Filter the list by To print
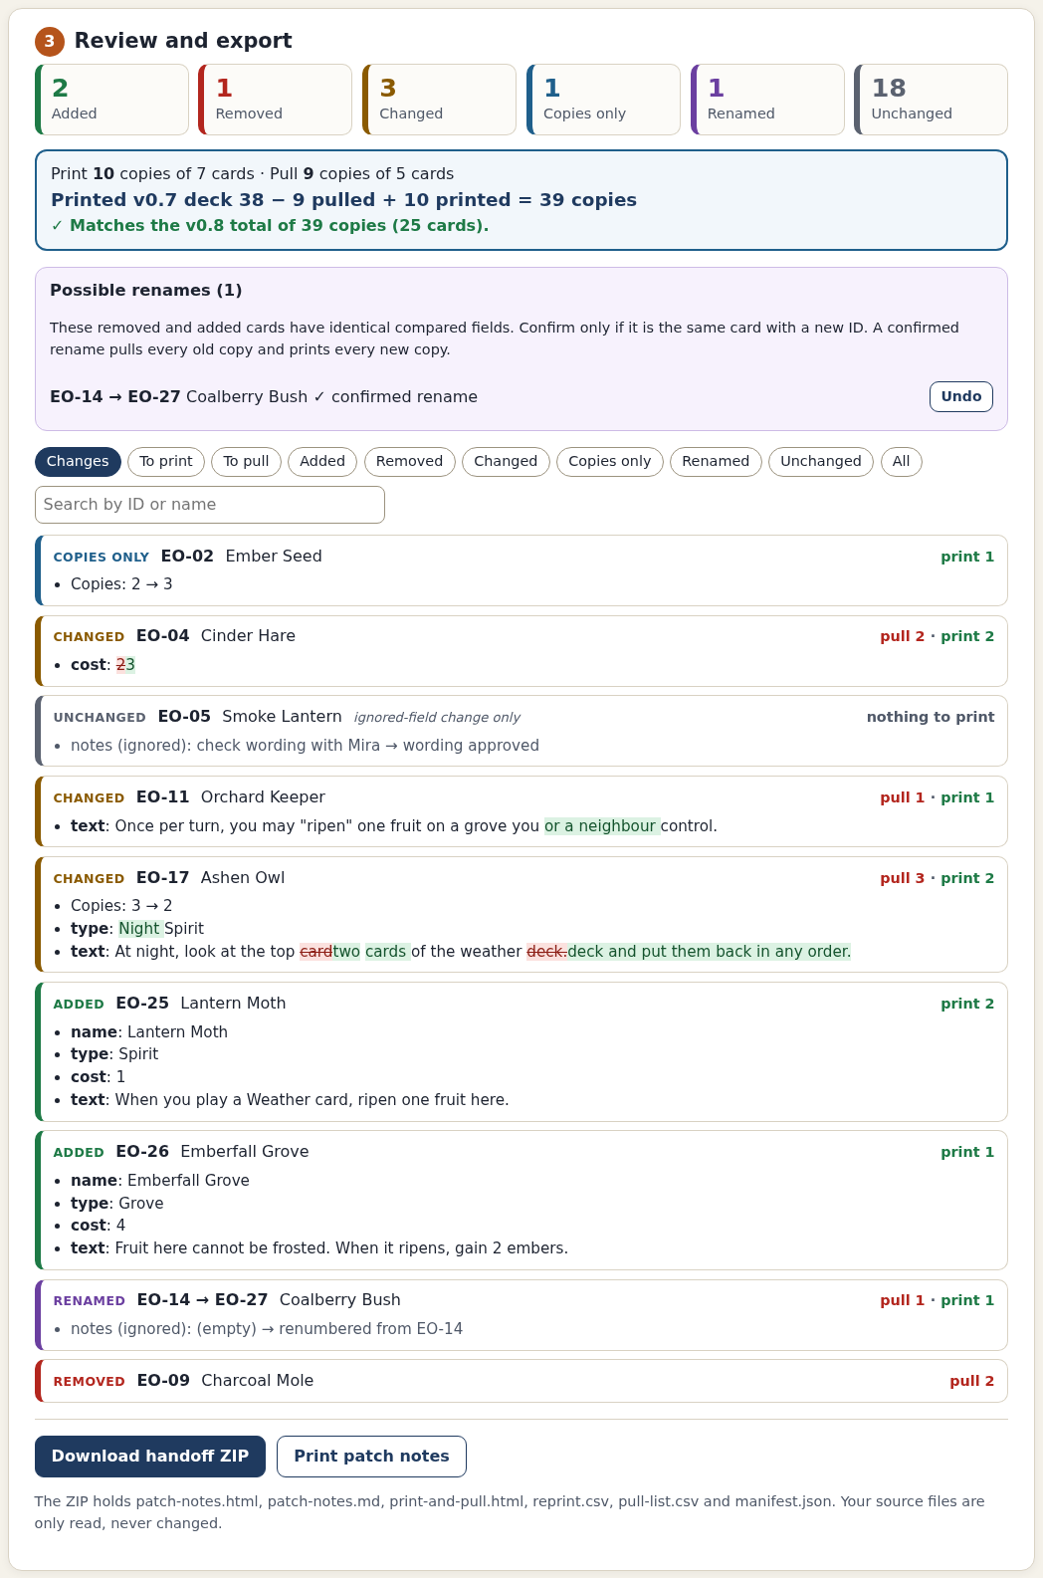Viewport: 1043px width, 1578px height. tap(166, 462)
